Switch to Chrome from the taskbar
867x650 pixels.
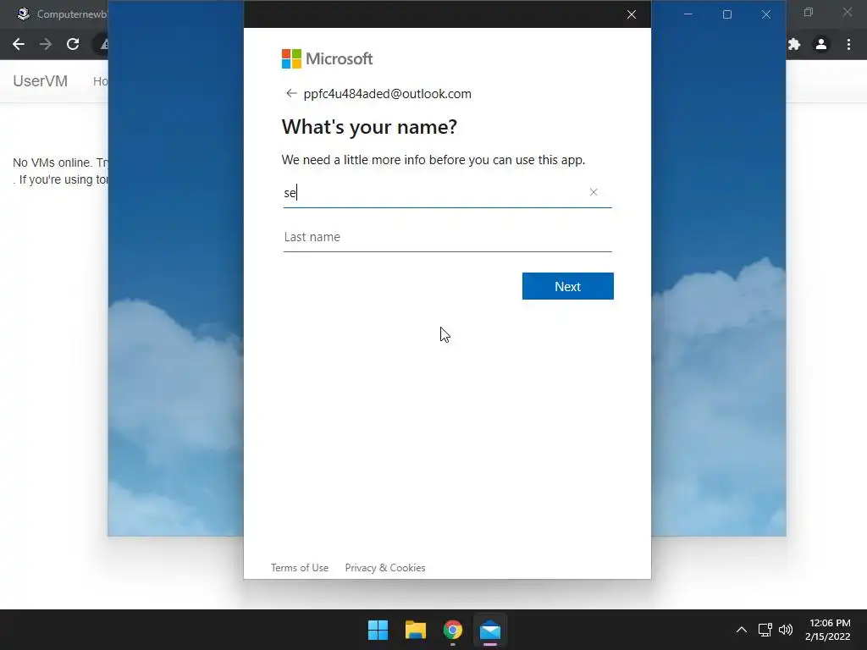coord(453,630)
